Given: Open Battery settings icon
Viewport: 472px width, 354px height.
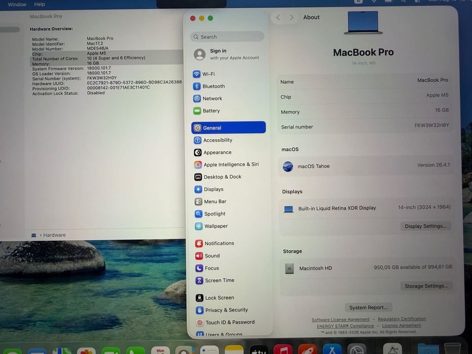Looking at the screenshot, I should tap(197, 111).
